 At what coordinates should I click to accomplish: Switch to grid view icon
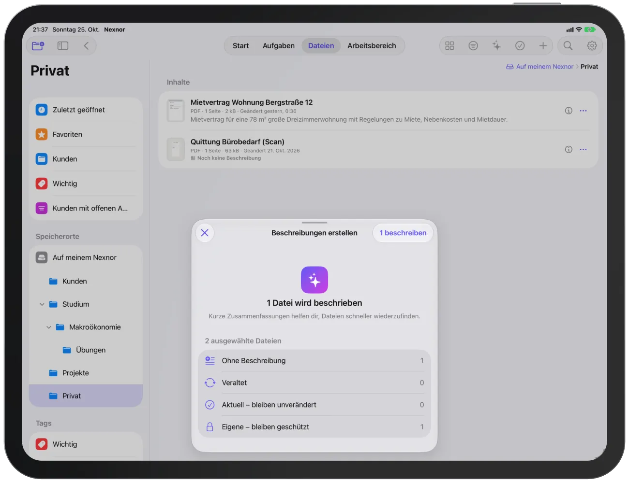coord(449,46)
